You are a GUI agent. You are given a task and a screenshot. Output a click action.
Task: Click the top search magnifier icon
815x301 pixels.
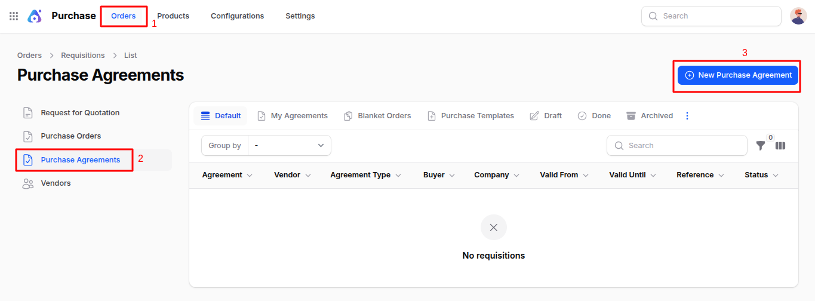coord(653,16)
